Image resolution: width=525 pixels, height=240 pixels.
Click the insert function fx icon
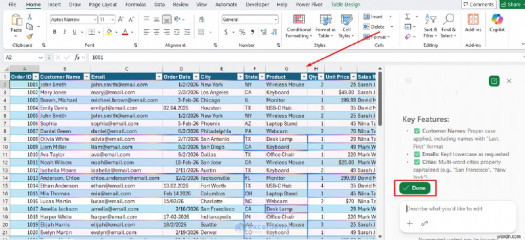coord(77,57)
